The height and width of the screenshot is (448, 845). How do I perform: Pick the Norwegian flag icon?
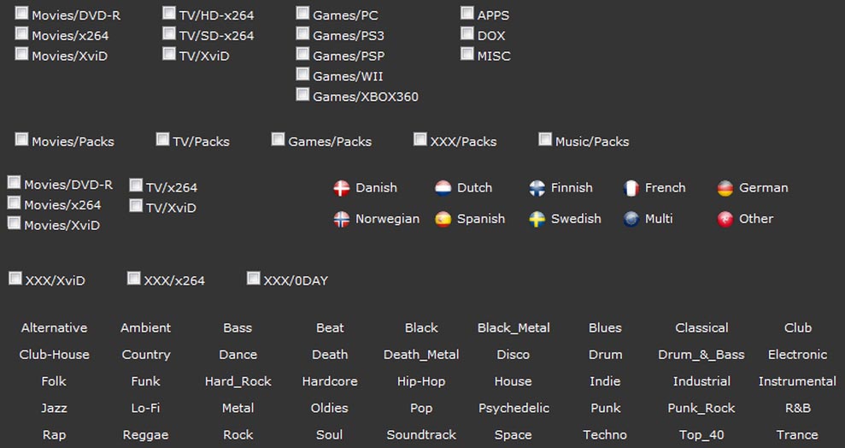342,220
